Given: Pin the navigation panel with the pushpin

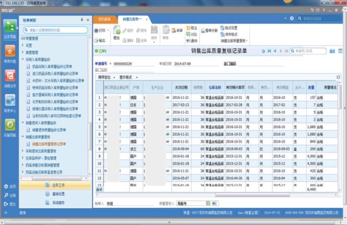Looking at the screenshot, I should [x=82, y=20].
